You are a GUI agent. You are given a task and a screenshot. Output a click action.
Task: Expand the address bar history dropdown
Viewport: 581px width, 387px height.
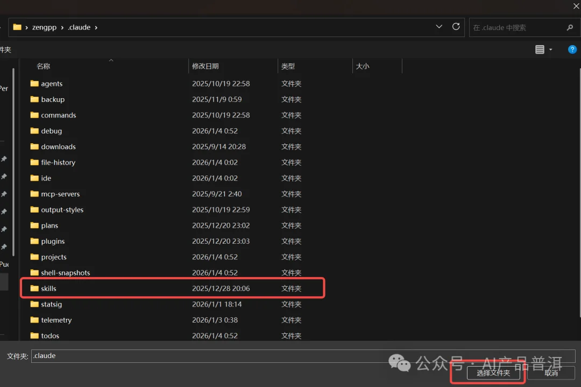pos(439,27)
